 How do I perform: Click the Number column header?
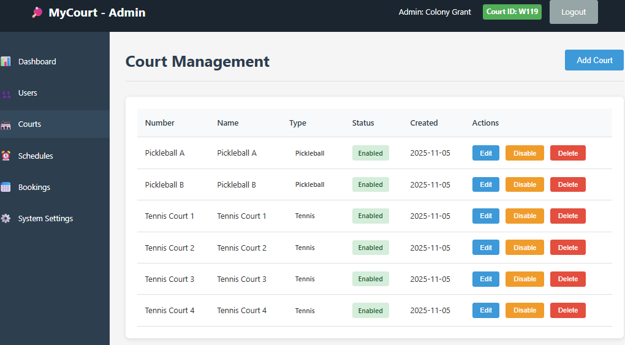click(160, 123)
